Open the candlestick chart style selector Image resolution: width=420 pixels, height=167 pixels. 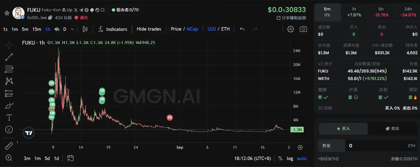click(85, 29)
